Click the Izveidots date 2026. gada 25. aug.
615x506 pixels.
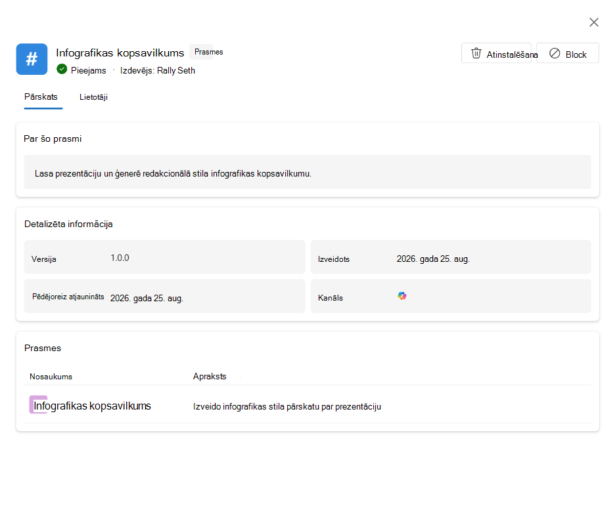coord(433,259)
